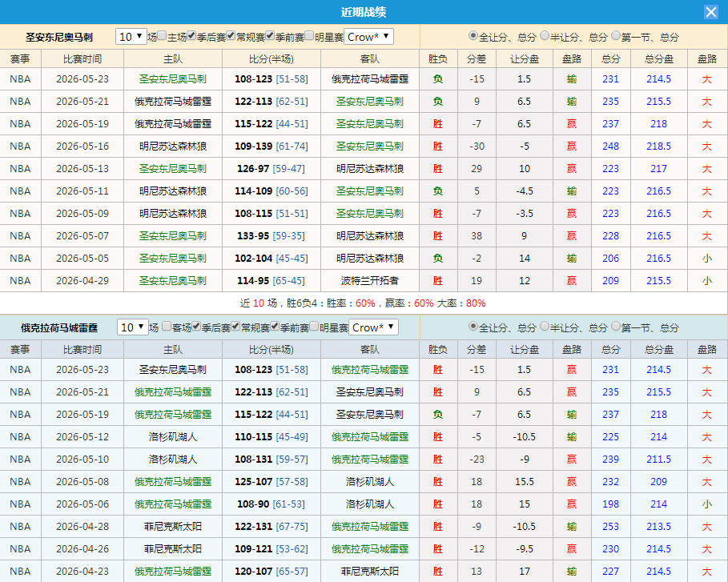Open 菲尼克斯太阳 home team in 2026-04-28 row

[x=173, y=526]
